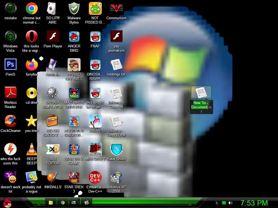Select the Malware Bytes shield icon
Viewport: 278px width, 208px height.
(x=74, y=8)
